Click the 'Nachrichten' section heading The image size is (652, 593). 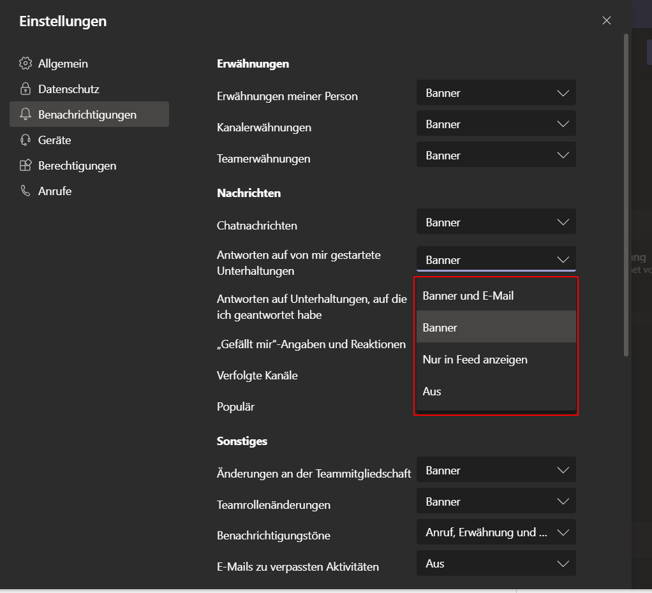[x=249, y=193]
